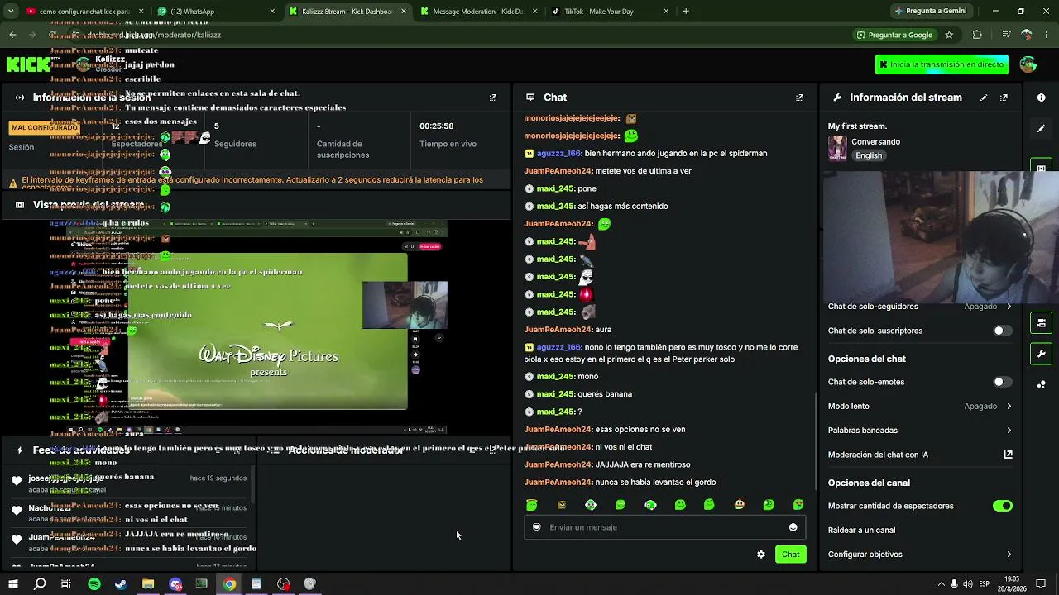
Task: Open the emote picker smiley in message box
Action: [793, 527]
